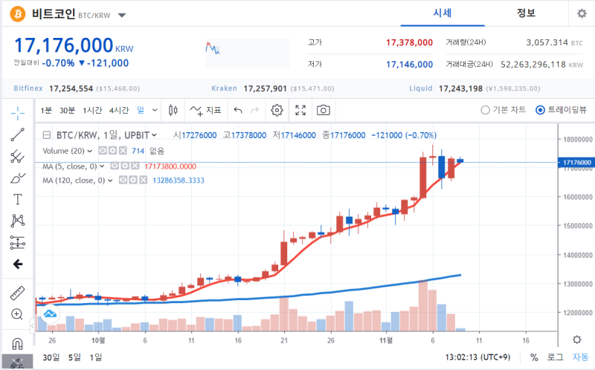Open the candlestick chart style selector
Viewport: 595px width, 370px height.
tap(173, 110)
